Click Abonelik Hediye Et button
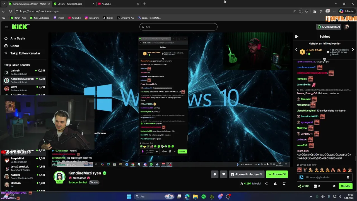Image resolution: width=357 pixels, height=201 pixels. click(x=247, y=174)
